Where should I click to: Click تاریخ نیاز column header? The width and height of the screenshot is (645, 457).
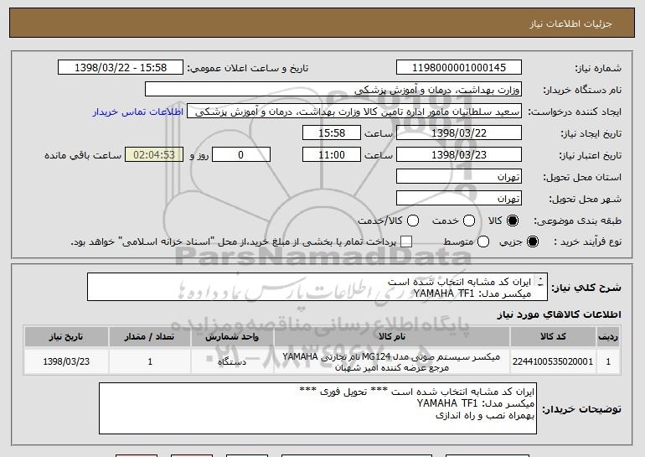[x=66, y=337]
